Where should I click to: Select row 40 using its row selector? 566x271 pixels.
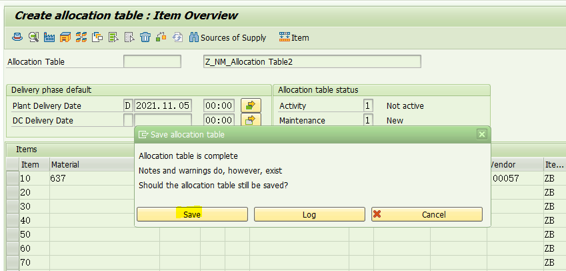tap(13, 220)
